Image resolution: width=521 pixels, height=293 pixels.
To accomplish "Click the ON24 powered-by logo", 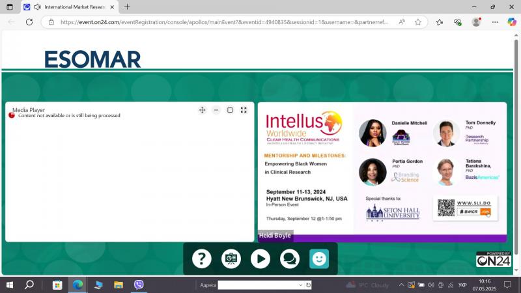I will pos(494,259).
